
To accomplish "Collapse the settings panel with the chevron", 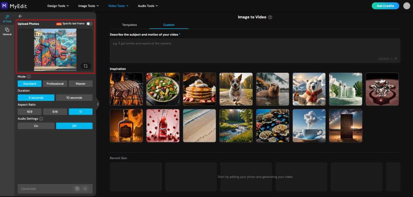I will 98,104.
